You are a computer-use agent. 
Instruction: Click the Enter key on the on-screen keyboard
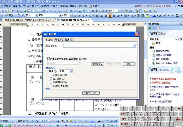coord(178,119)
